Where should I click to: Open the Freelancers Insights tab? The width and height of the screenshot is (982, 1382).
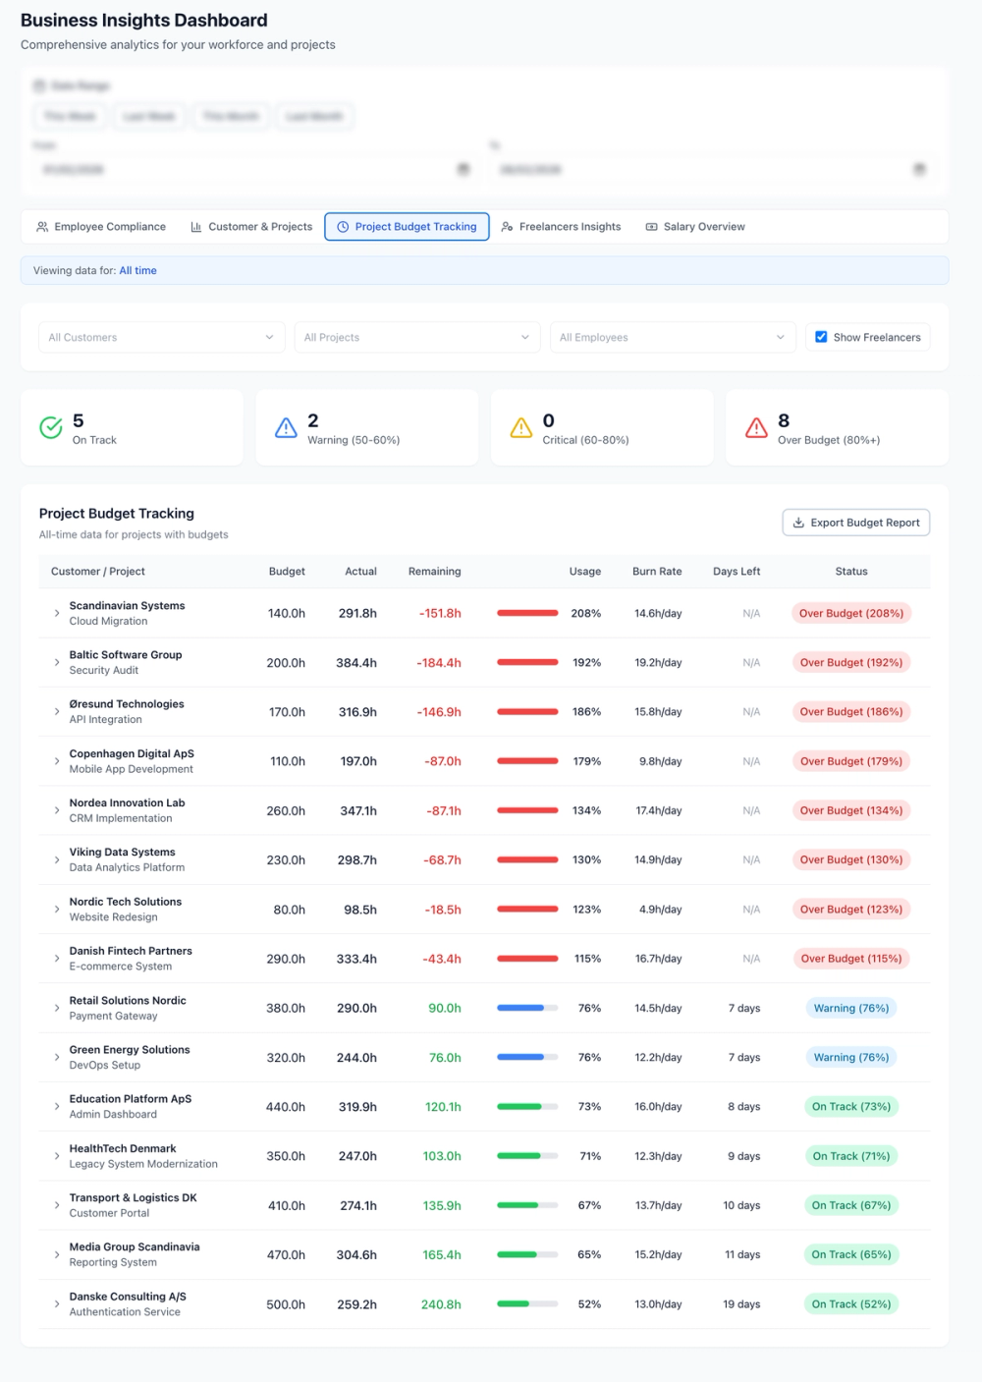click(x=561, y=227)
